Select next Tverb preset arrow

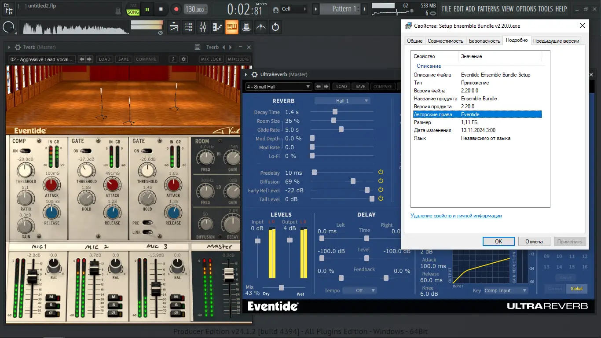[x=89, y=59]
